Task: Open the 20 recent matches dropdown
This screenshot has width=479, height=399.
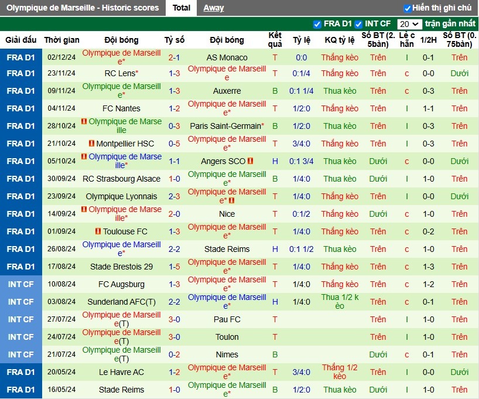Action: coord(409,24)
